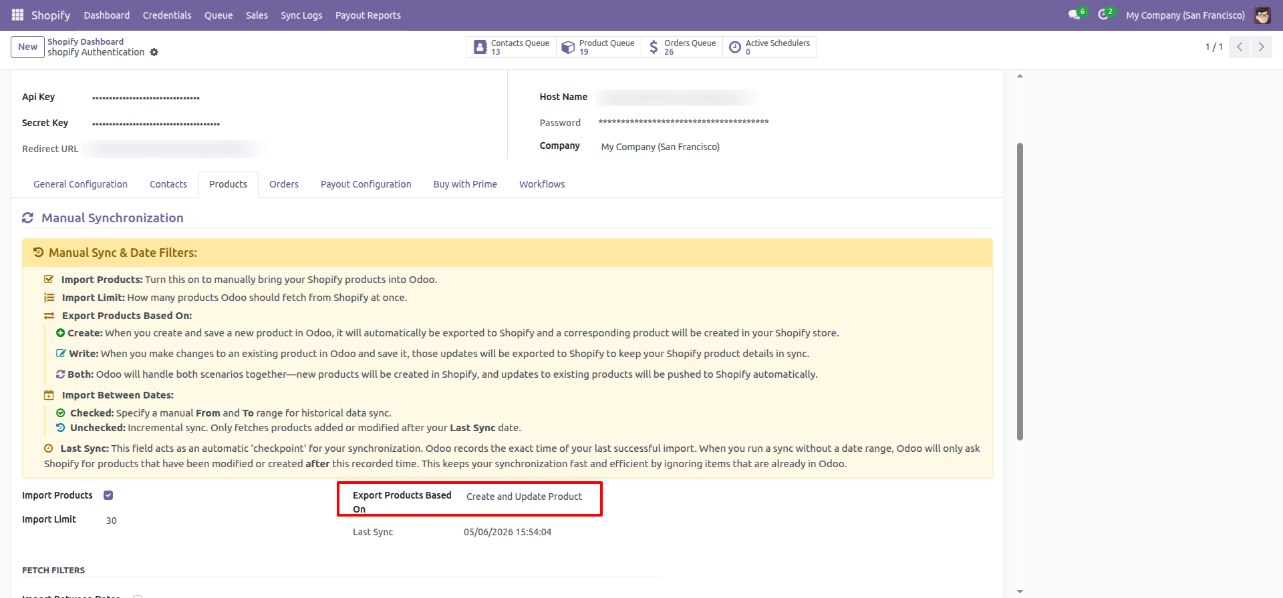Open the Orders Queue stat button

[x=682, y=47]
